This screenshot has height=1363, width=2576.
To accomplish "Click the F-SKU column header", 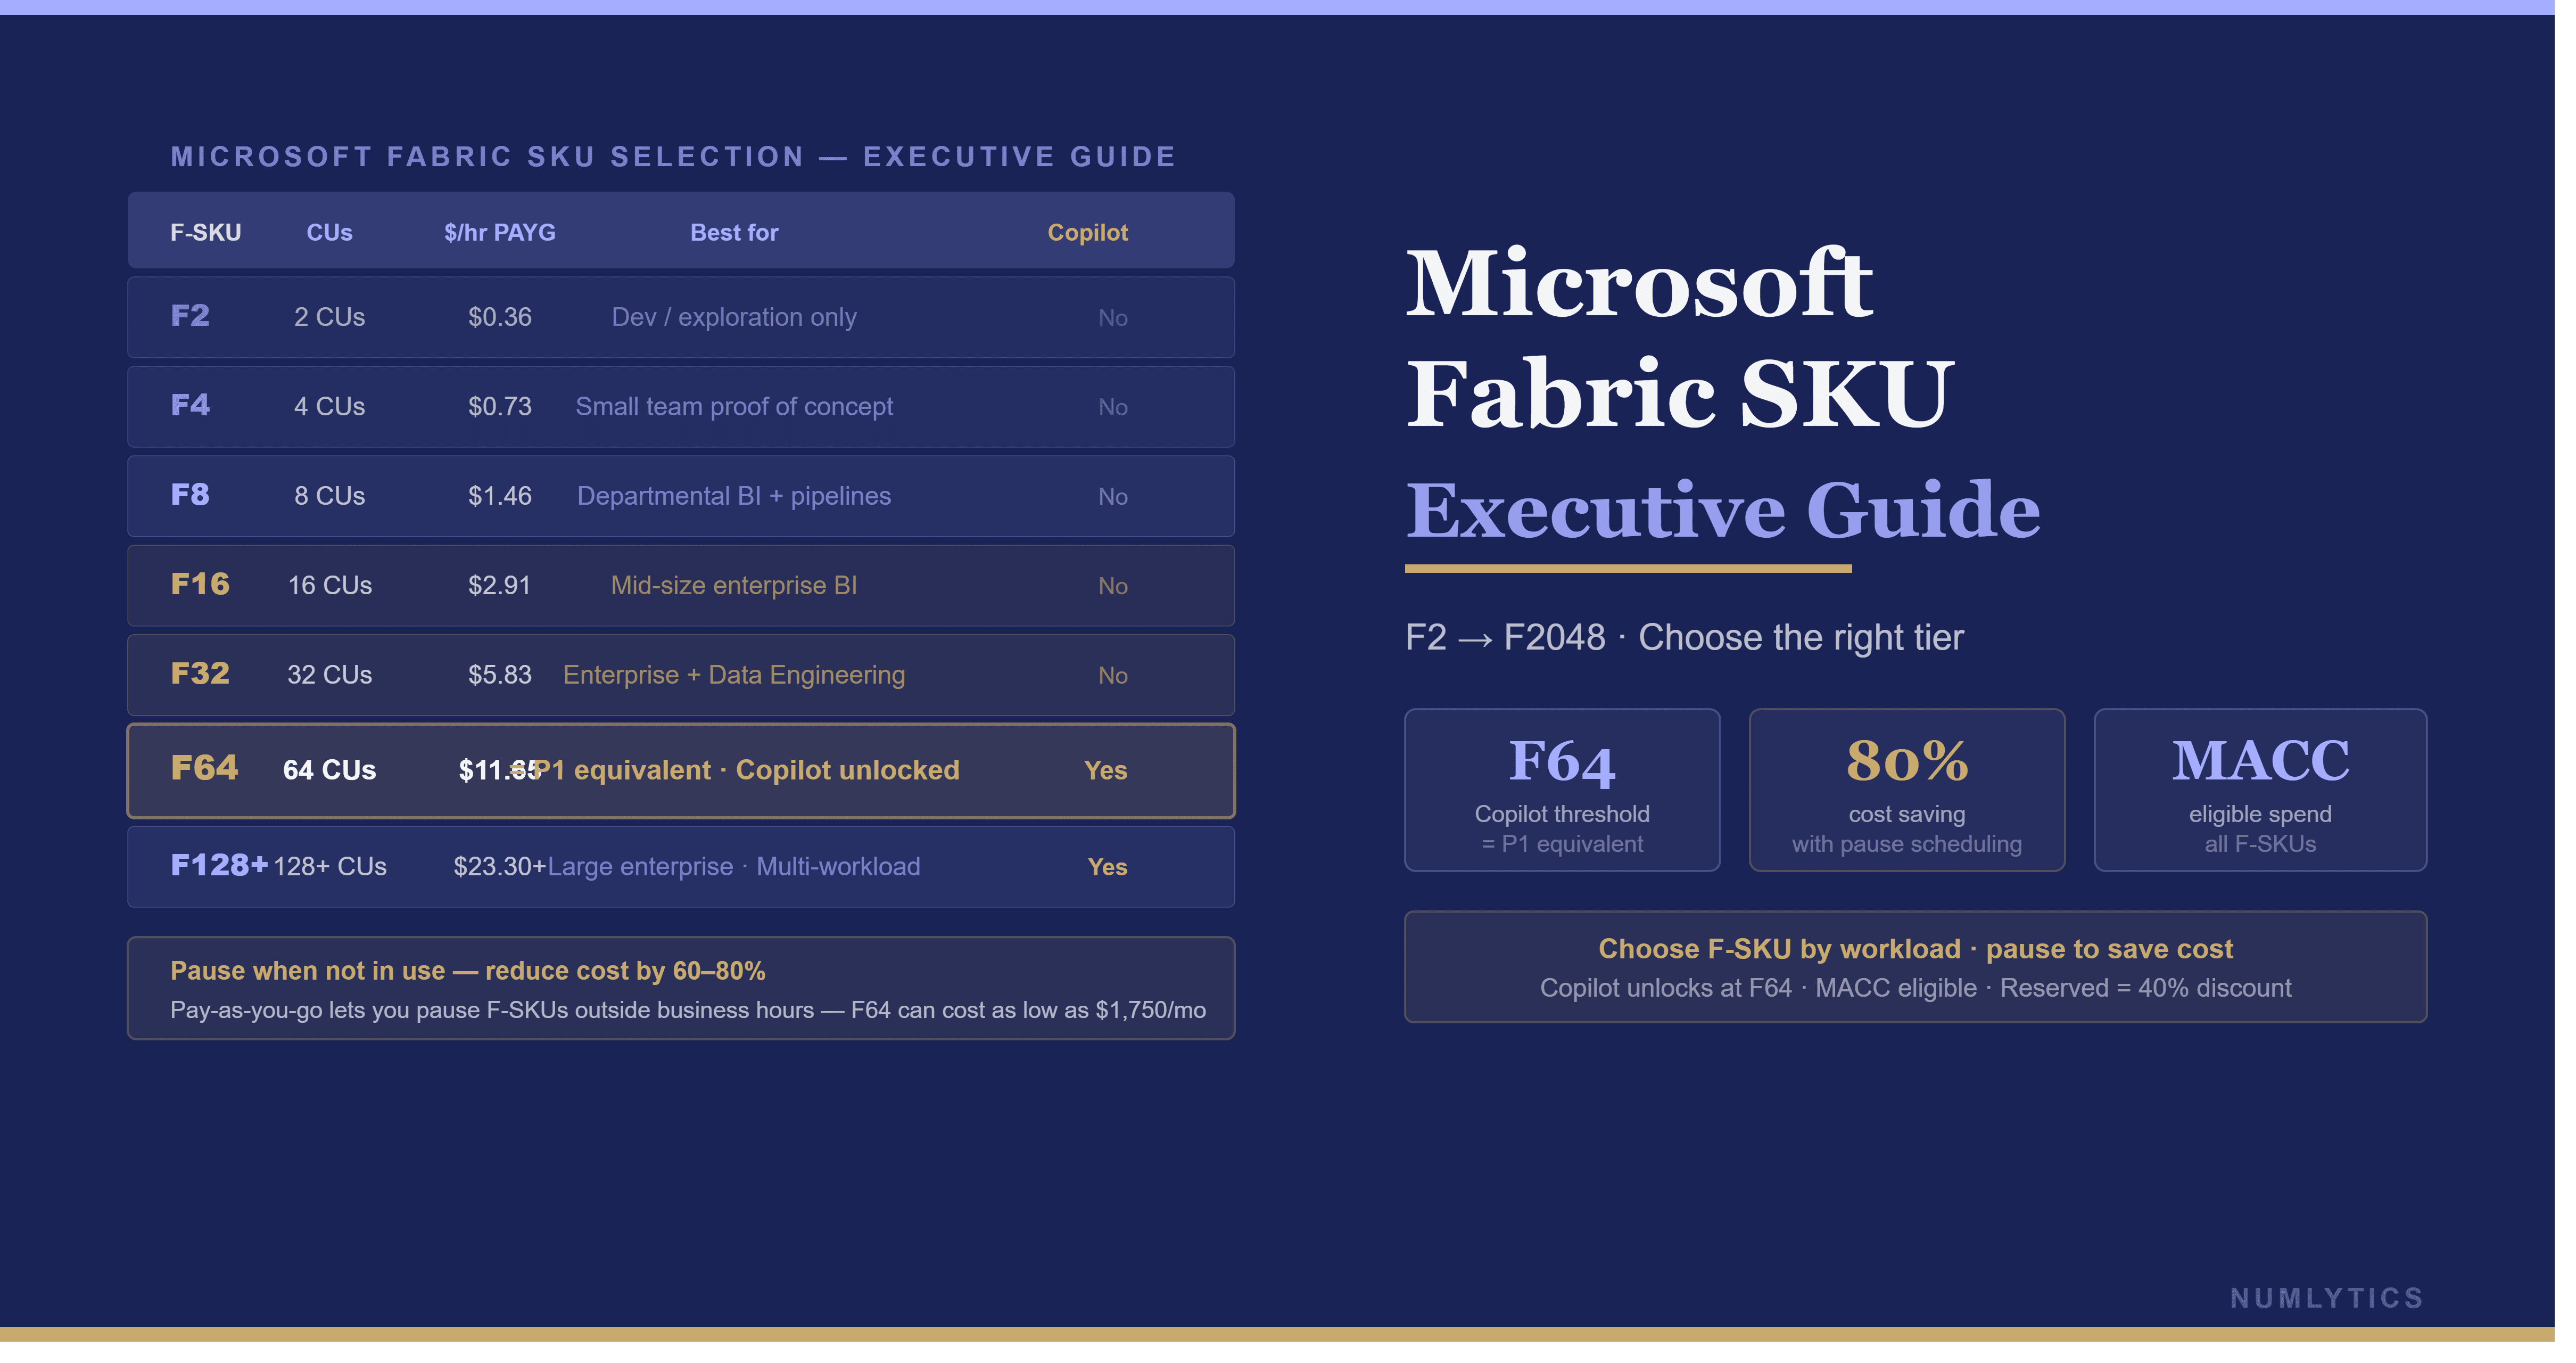I will pos(207,234).
